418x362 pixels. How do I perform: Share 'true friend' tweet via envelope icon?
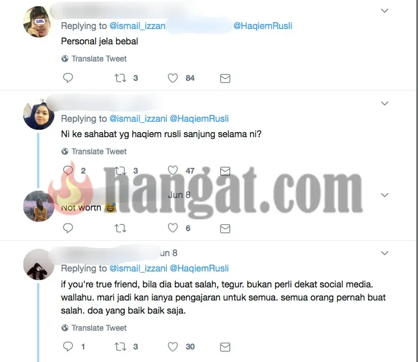[226, 347]
